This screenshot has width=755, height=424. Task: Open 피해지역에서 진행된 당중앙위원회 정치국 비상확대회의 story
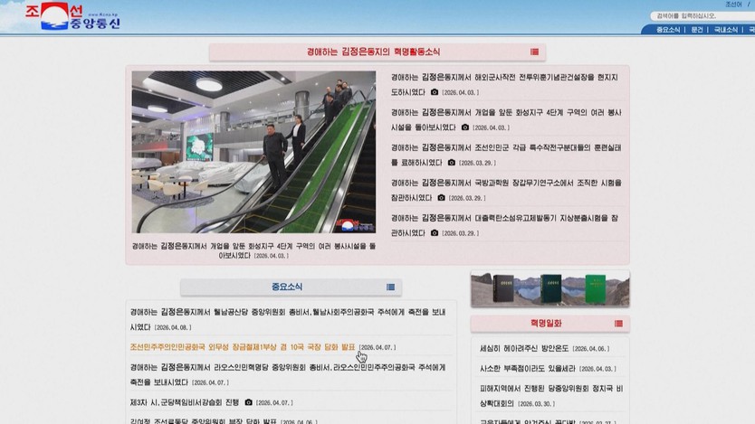551,396
